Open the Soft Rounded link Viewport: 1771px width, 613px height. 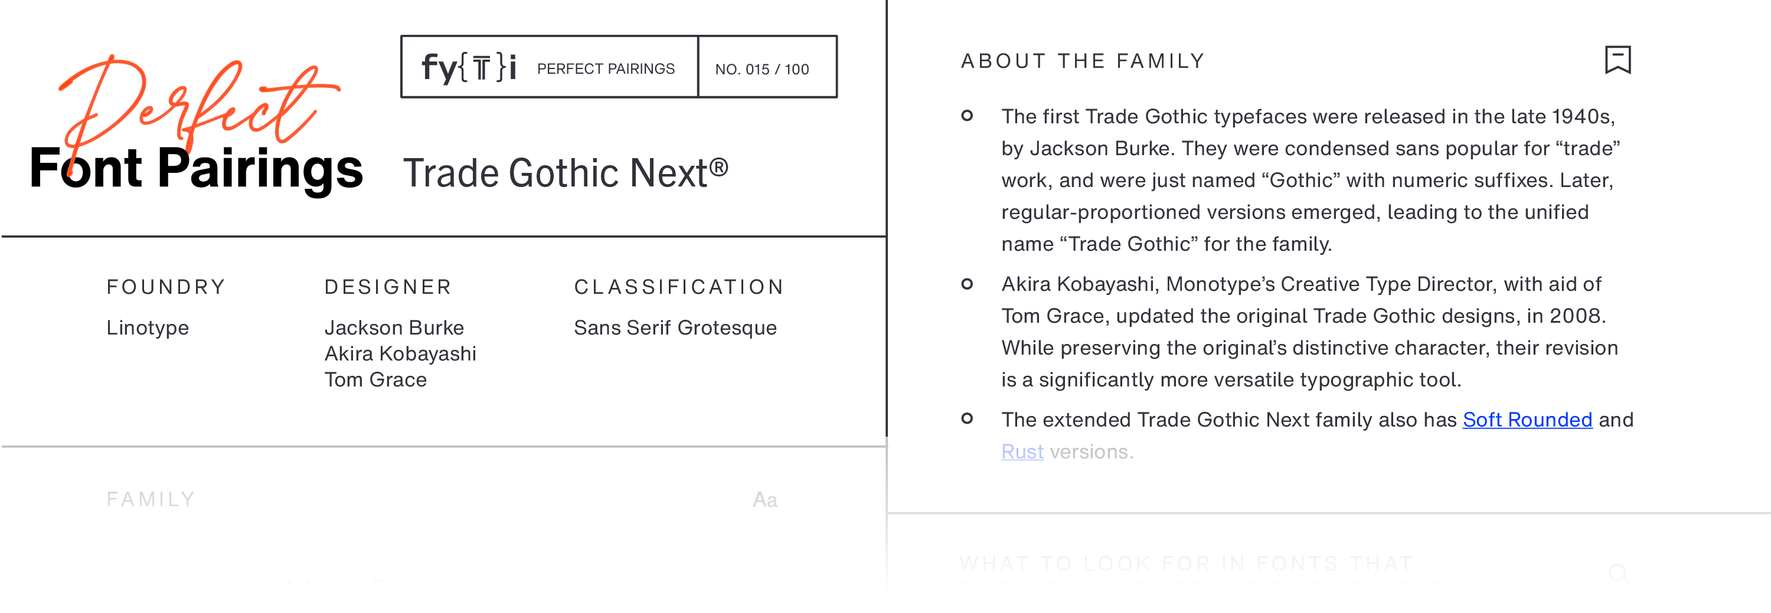coord(1527,420)
